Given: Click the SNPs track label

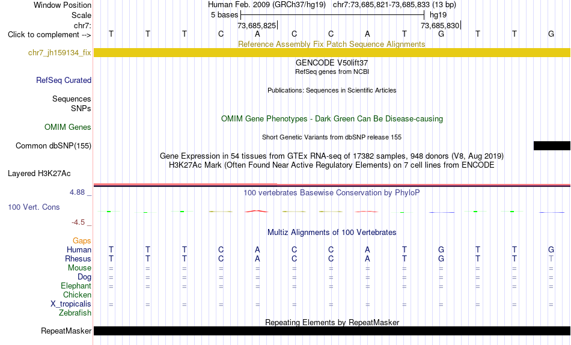Looking at the screenshot, I should tap(81, 108).
